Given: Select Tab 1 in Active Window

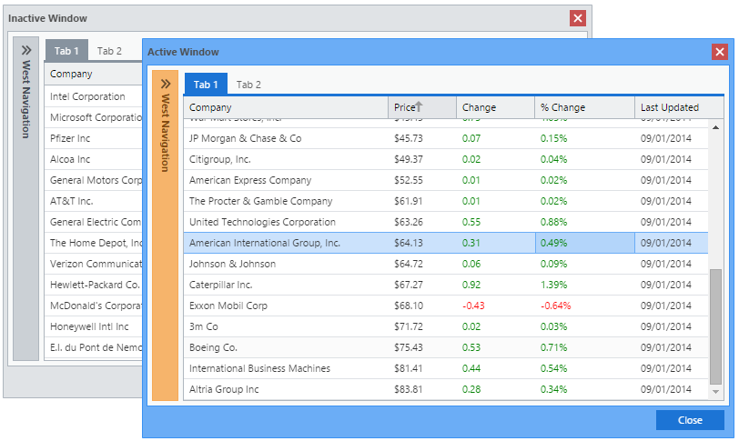Looking at the screenshot, I should click(206, 85).
